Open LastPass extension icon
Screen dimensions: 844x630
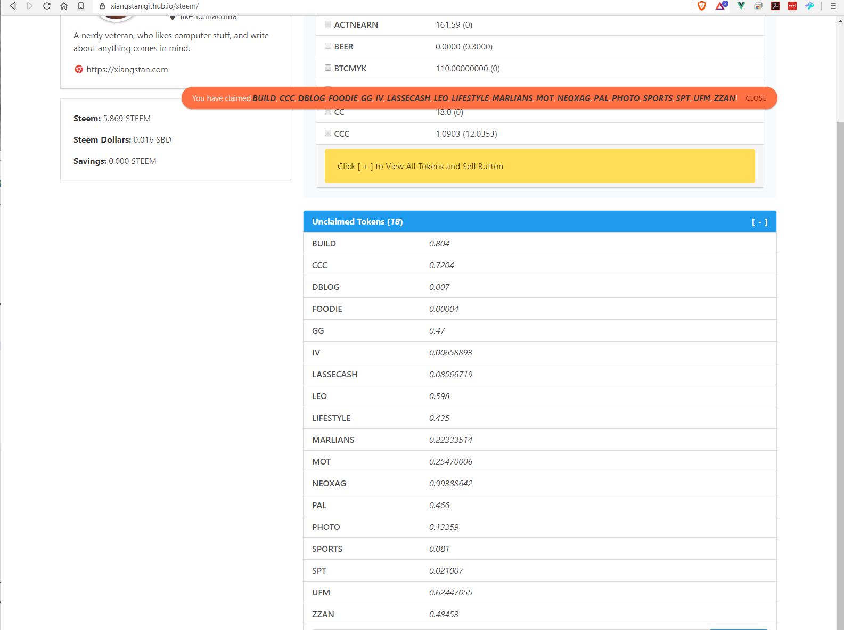[792, 6]
